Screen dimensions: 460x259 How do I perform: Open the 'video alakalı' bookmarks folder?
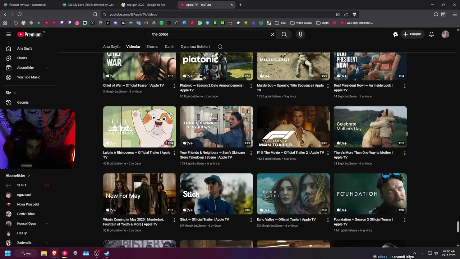(x=301, y=23)
